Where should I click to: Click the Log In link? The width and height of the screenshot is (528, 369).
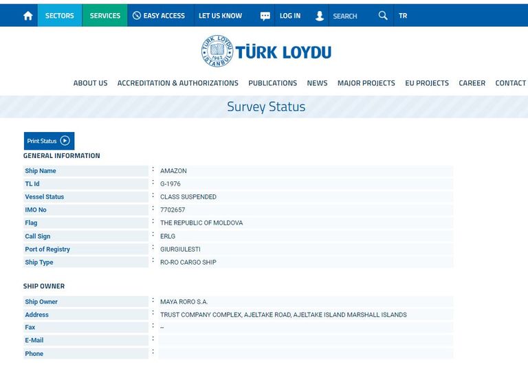tap(290, 16)
